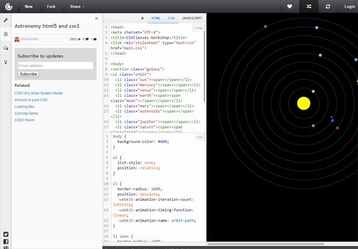Click the likes heart count icon
This screenshot has width=358, height=249.
tap(87, 39)
